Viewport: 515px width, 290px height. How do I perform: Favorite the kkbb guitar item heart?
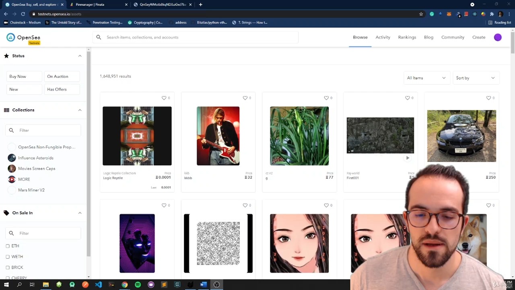click(245, 98)
